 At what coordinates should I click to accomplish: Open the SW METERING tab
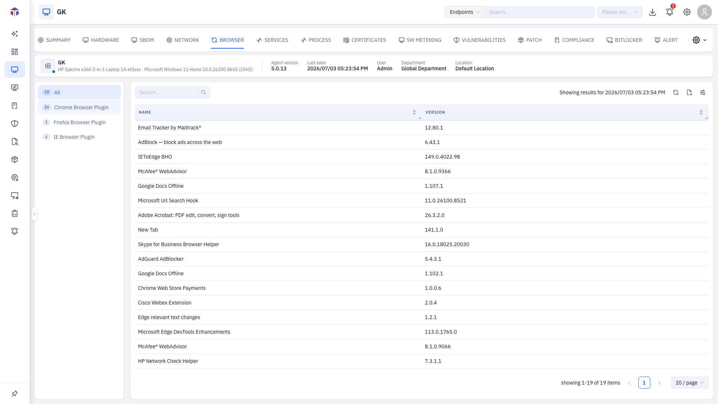pyautogui.click(x=420, y=40)
